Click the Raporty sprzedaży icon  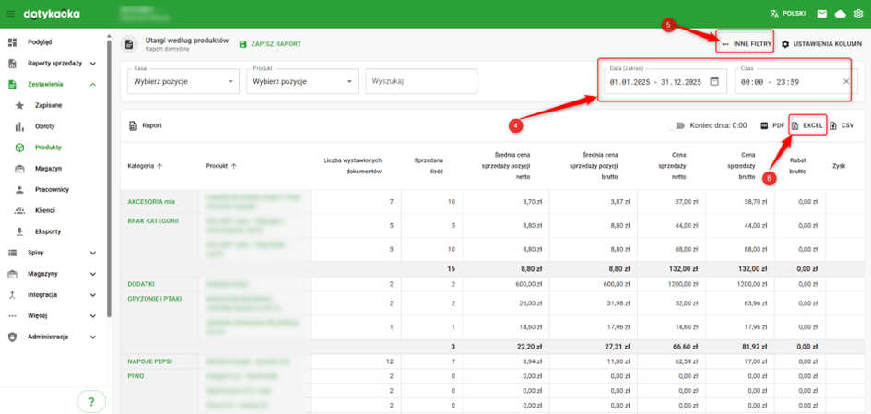13,64
